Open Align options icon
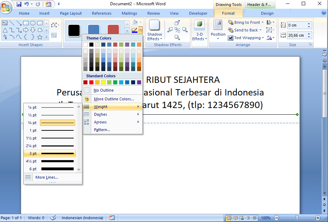 pos(270,22)
